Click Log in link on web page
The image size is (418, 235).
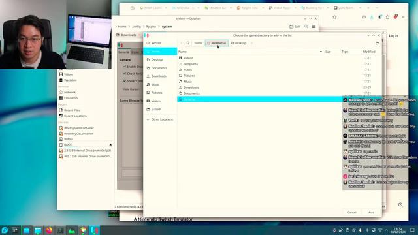(393, 35)
